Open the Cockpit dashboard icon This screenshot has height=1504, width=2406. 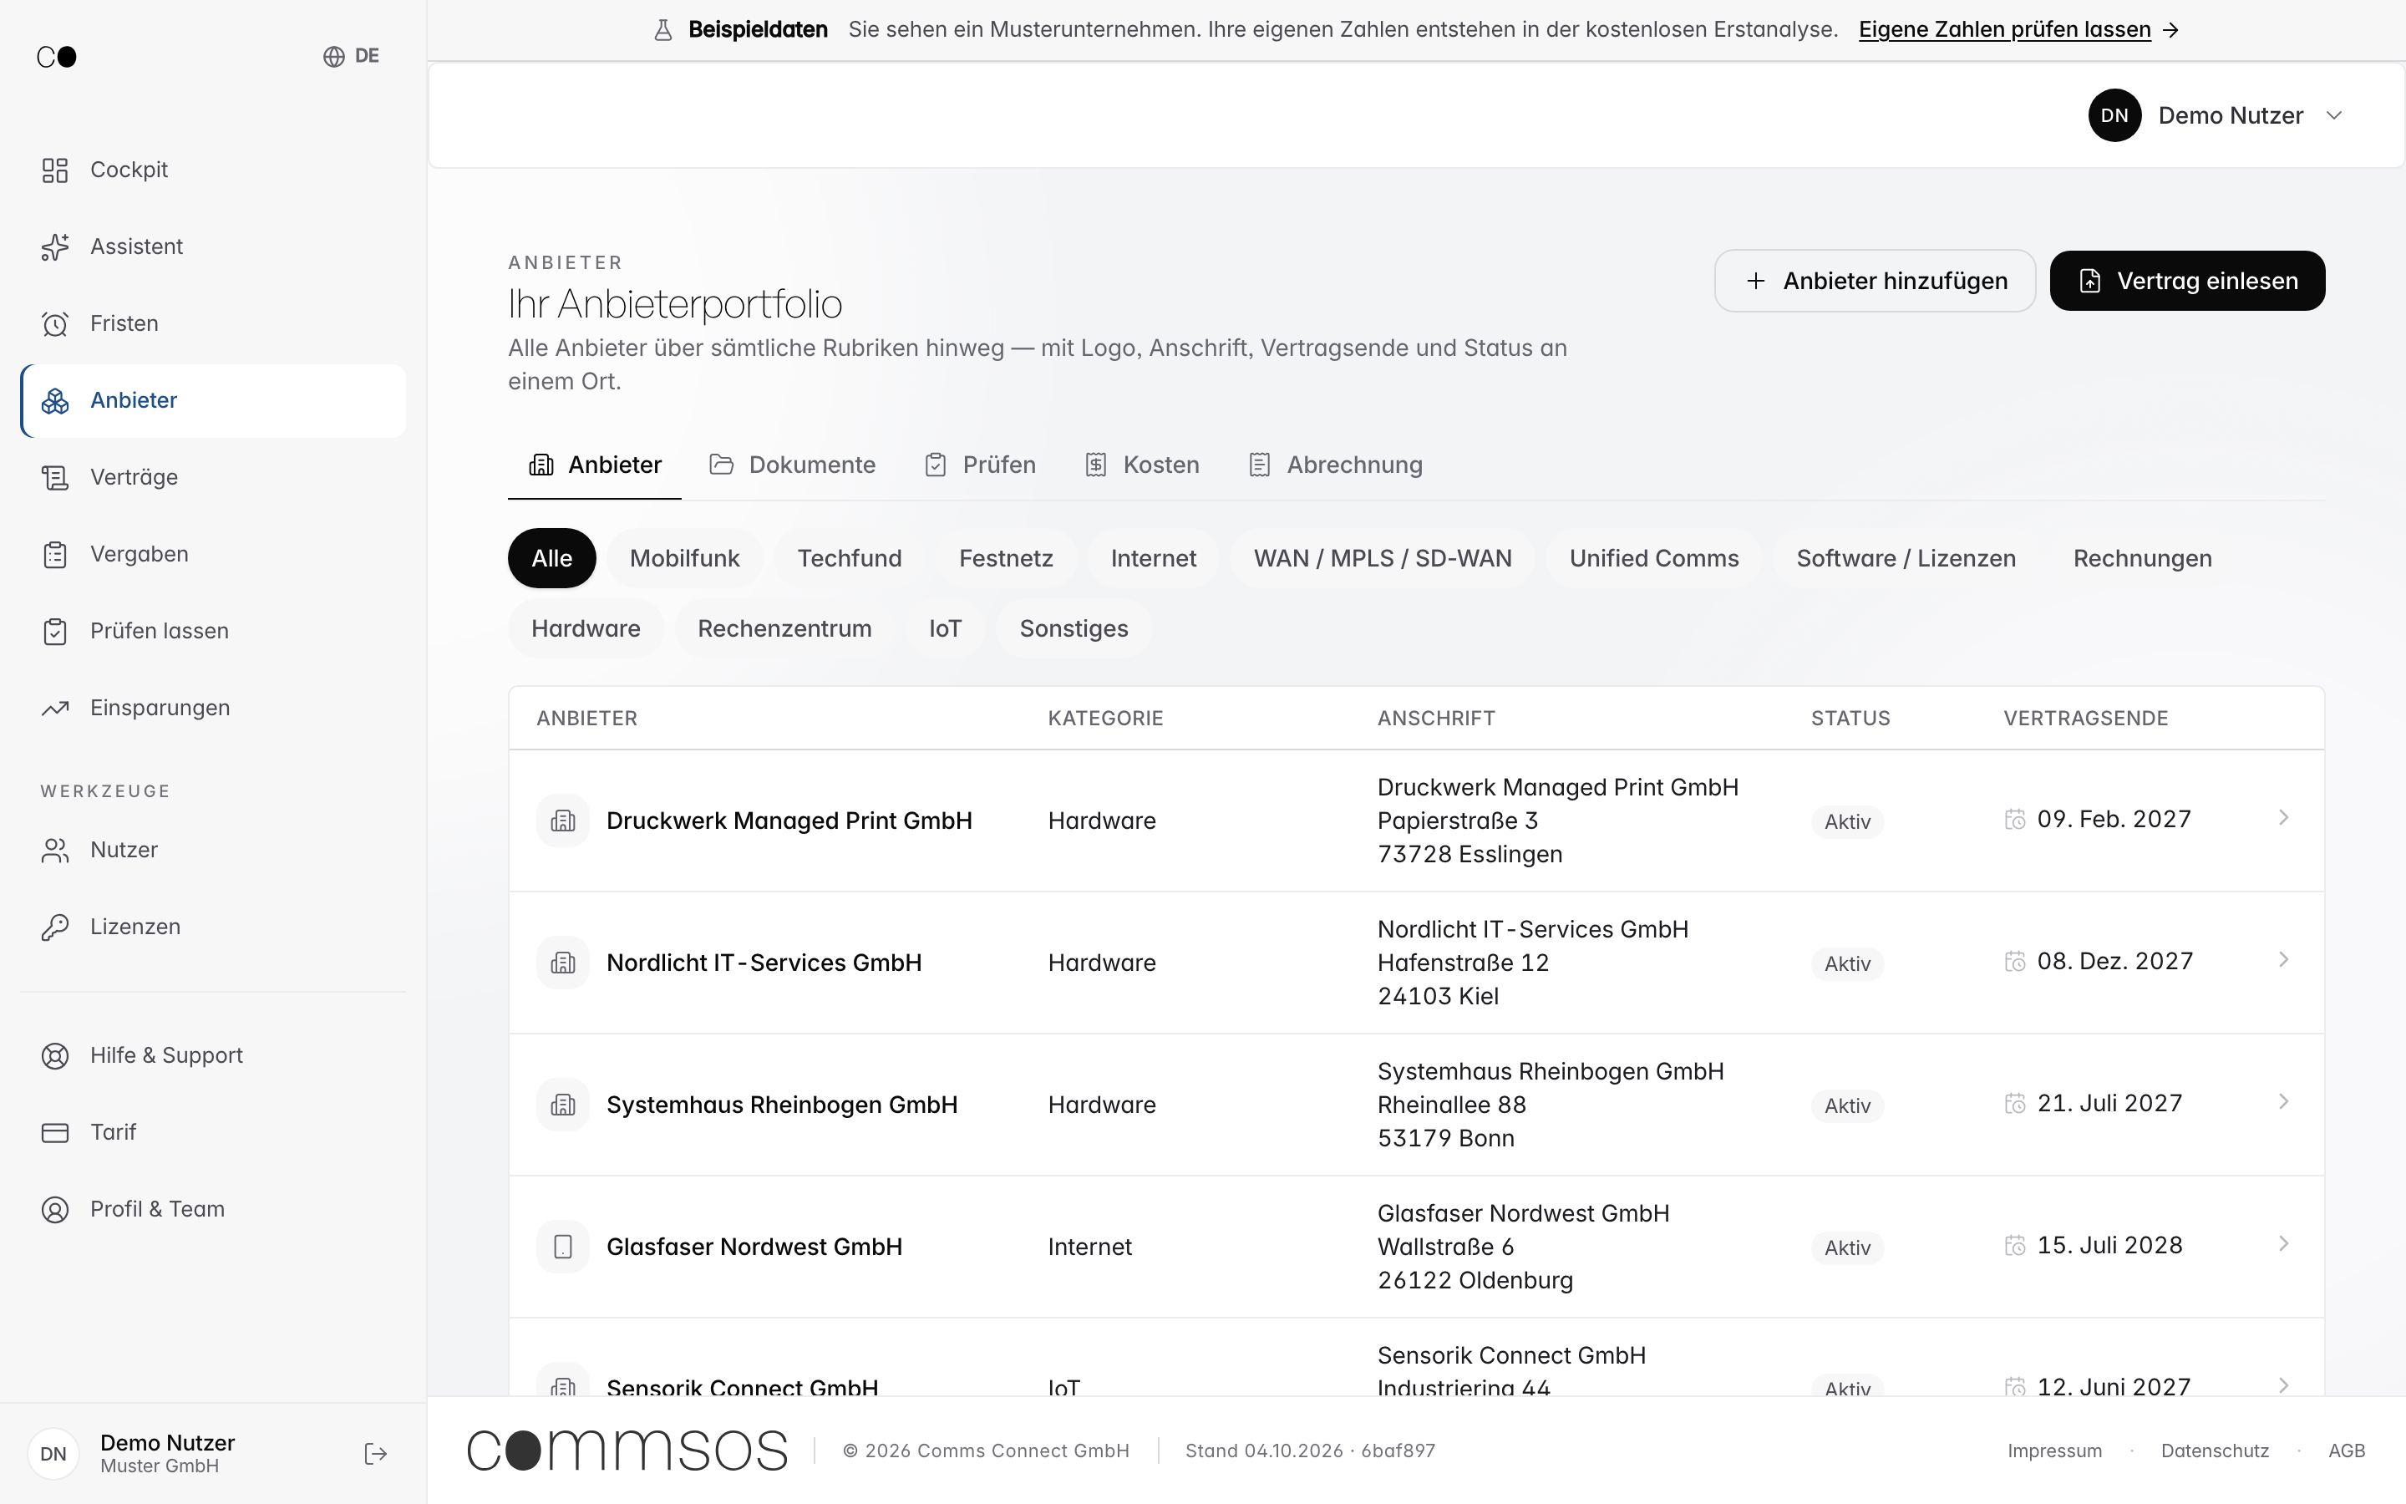54,170
